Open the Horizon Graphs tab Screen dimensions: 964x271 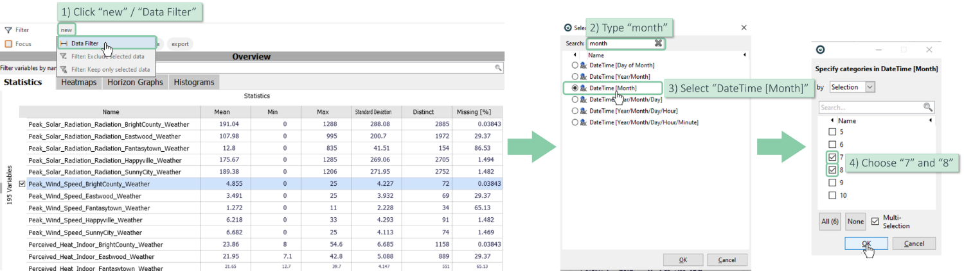[x=135, y=82]
